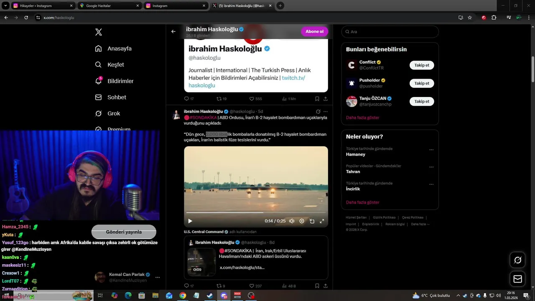Toggle video picture-in-picture mode
Image resolution: width=535 pixels, height=301 pixels.
(x=312, y=221)
